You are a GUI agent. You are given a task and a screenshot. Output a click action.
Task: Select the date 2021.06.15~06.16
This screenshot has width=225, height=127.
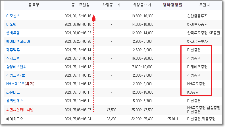[x=78, y=16]
